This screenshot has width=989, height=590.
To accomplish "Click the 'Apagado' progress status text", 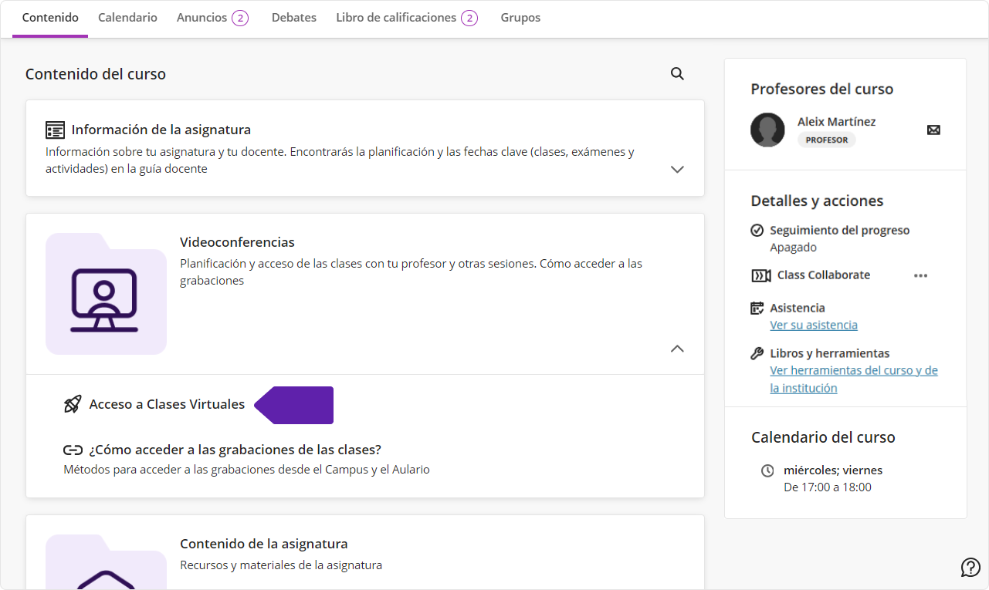I will click(x=793, y=248).
